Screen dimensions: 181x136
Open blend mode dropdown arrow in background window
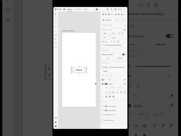169,76
